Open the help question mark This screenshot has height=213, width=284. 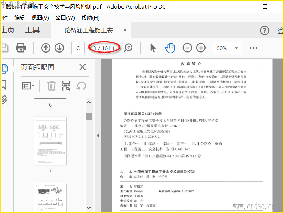point(264,31)
